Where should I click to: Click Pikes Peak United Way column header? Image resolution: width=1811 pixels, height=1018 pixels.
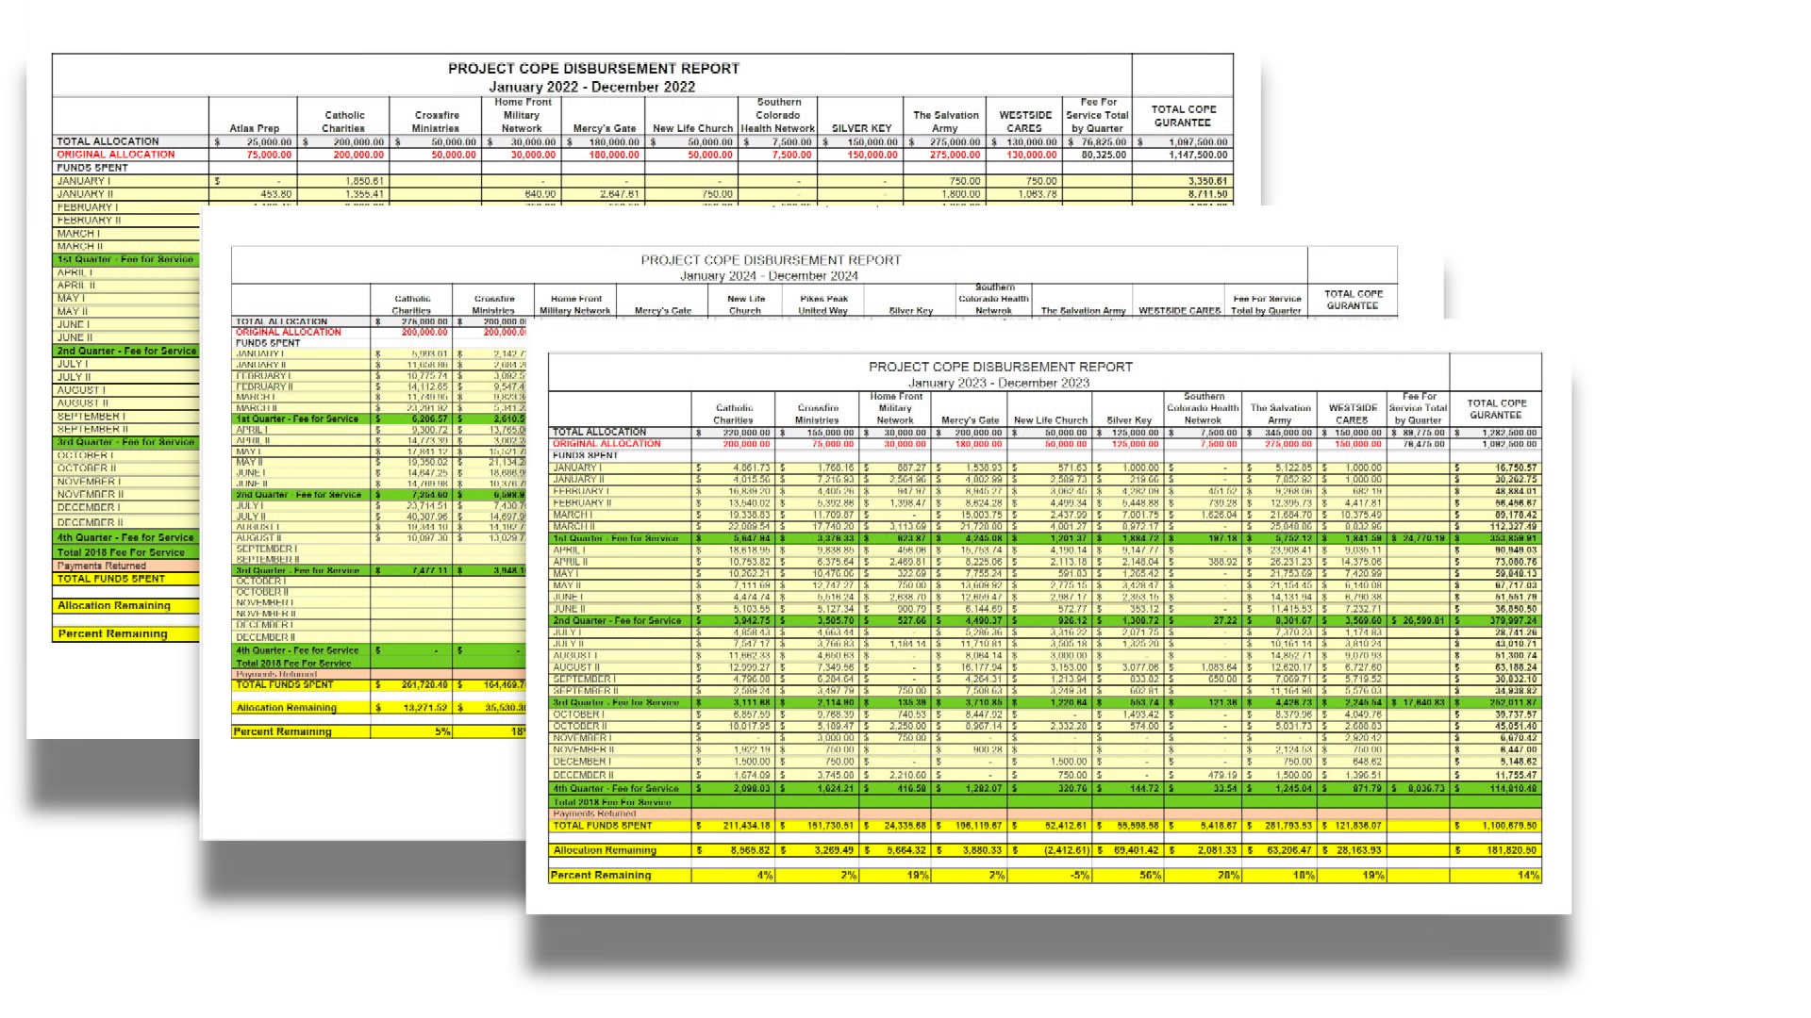tap(822, 304)
